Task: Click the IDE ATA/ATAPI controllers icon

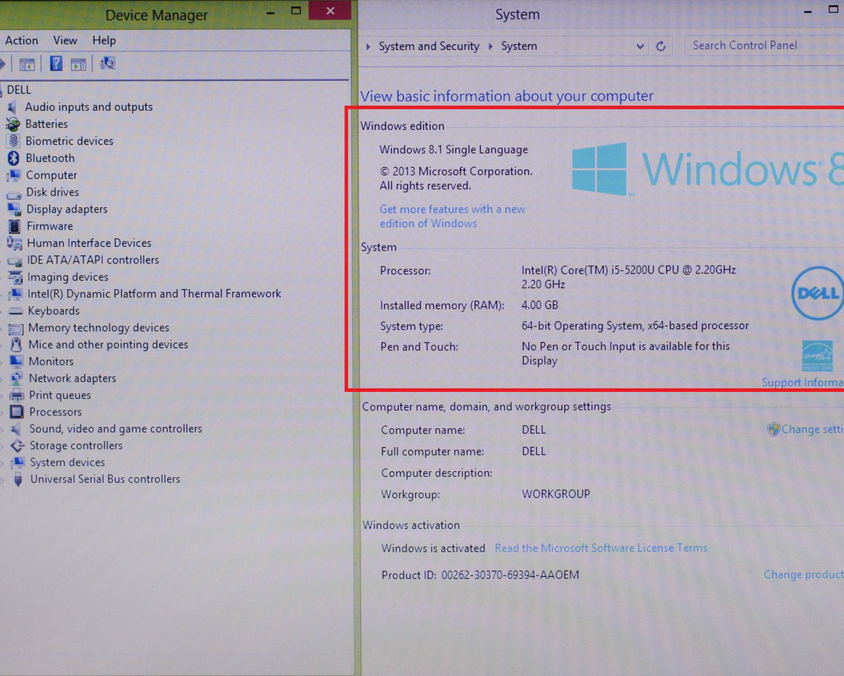Action: pos(15,260)
